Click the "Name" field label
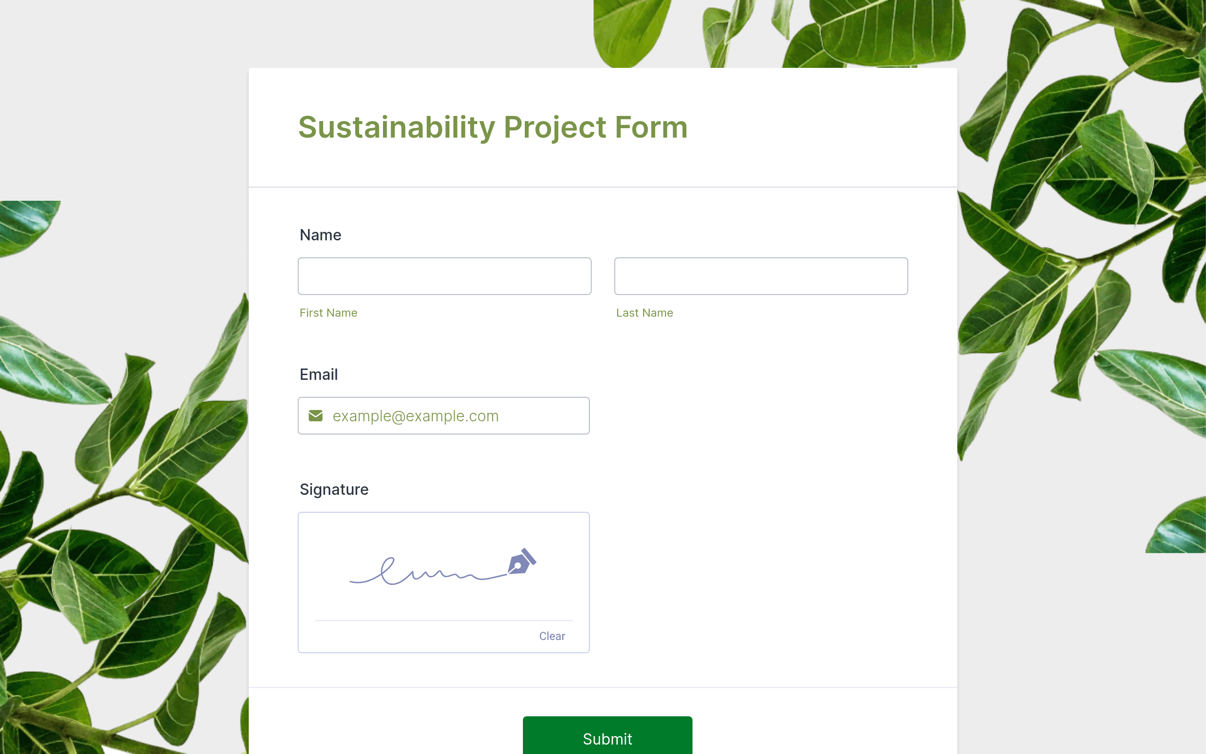 [x=320, y=235]
